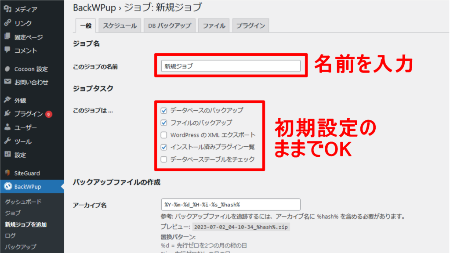This screenshot has width=450, height=253.
Task: Click the 設定 sliders icon
Action: click(x=7, y=155)
